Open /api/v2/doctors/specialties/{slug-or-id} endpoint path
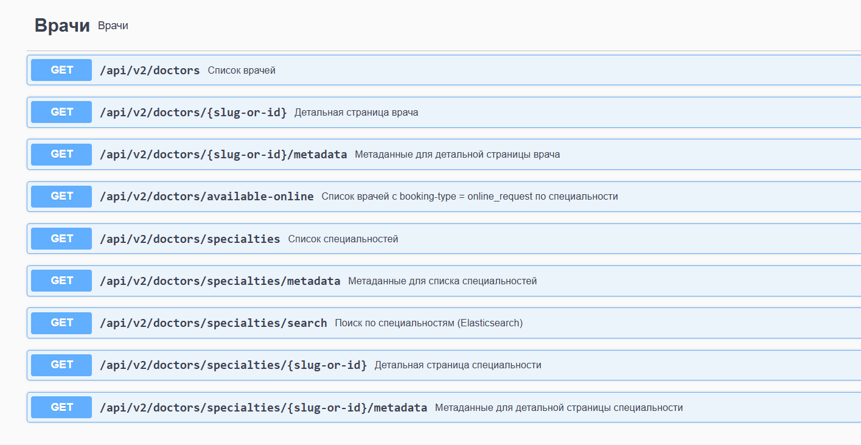 pos(233,365)
